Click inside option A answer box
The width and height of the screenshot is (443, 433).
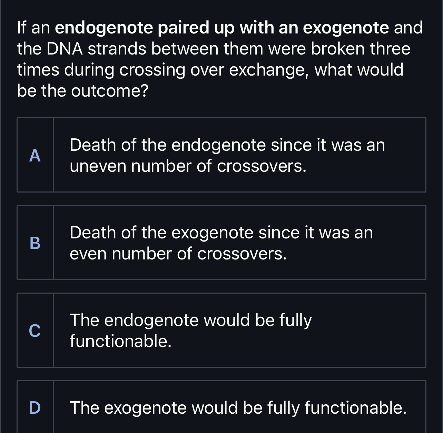(x=240, y=155)
